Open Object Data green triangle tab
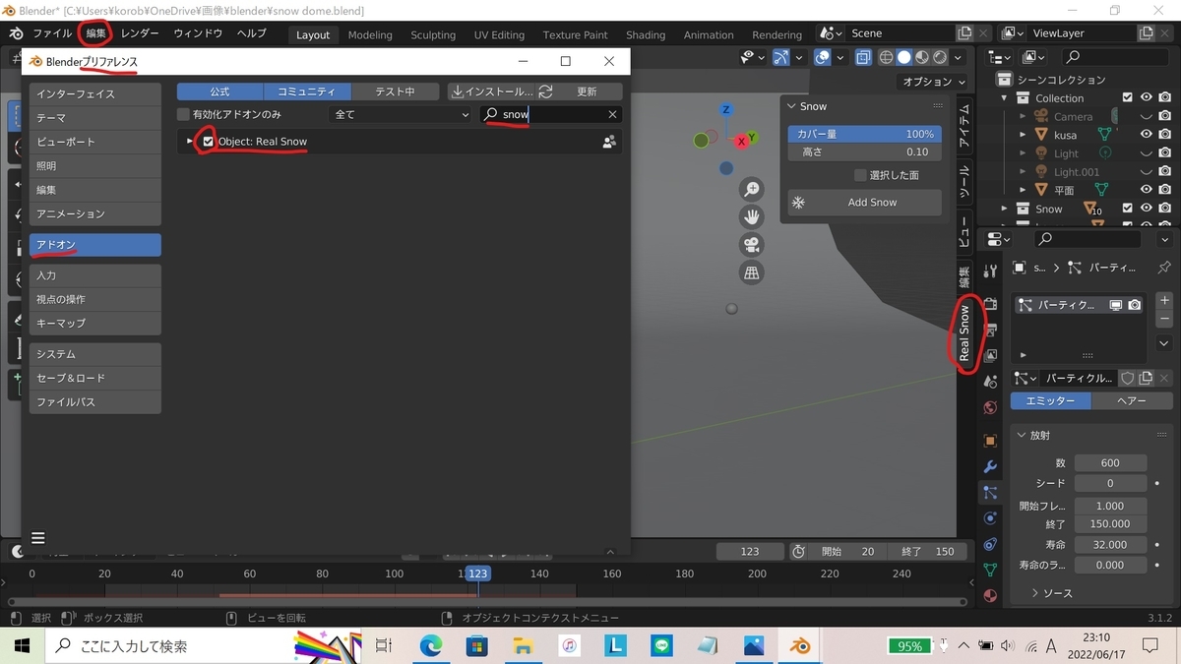This screenshot has width=1181, height=664. 990,570
